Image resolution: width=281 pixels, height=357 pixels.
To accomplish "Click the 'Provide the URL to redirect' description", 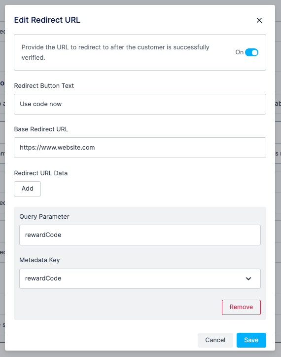I will pyautogui.click(x=115, y=52).
